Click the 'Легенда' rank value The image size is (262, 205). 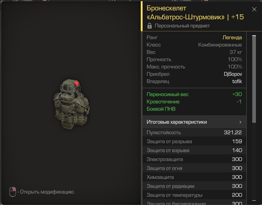[232, 37]
